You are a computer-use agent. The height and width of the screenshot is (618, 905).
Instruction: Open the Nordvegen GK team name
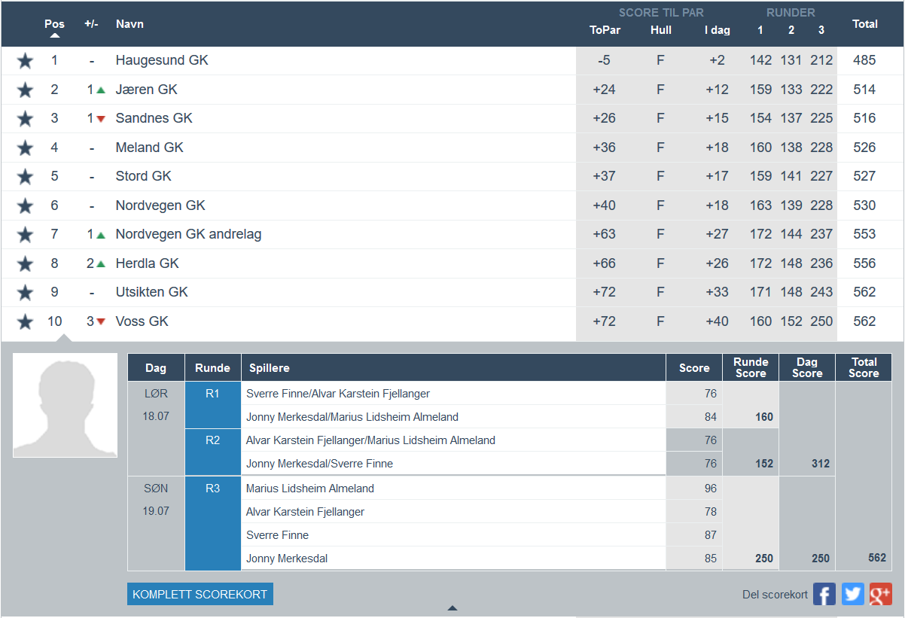click(x=160, y=205)
